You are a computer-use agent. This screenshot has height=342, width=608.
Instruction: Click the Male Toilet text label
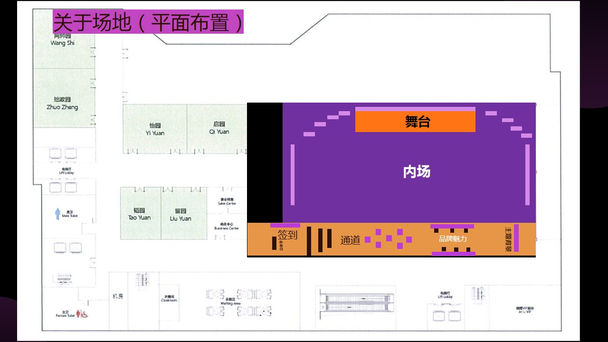(70, 214)
